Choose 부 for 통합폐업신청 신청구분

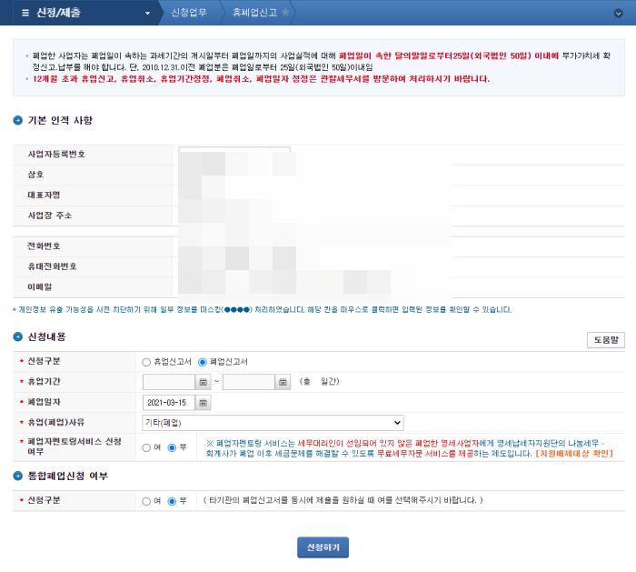pyautogui.click(x=172, y=501)
